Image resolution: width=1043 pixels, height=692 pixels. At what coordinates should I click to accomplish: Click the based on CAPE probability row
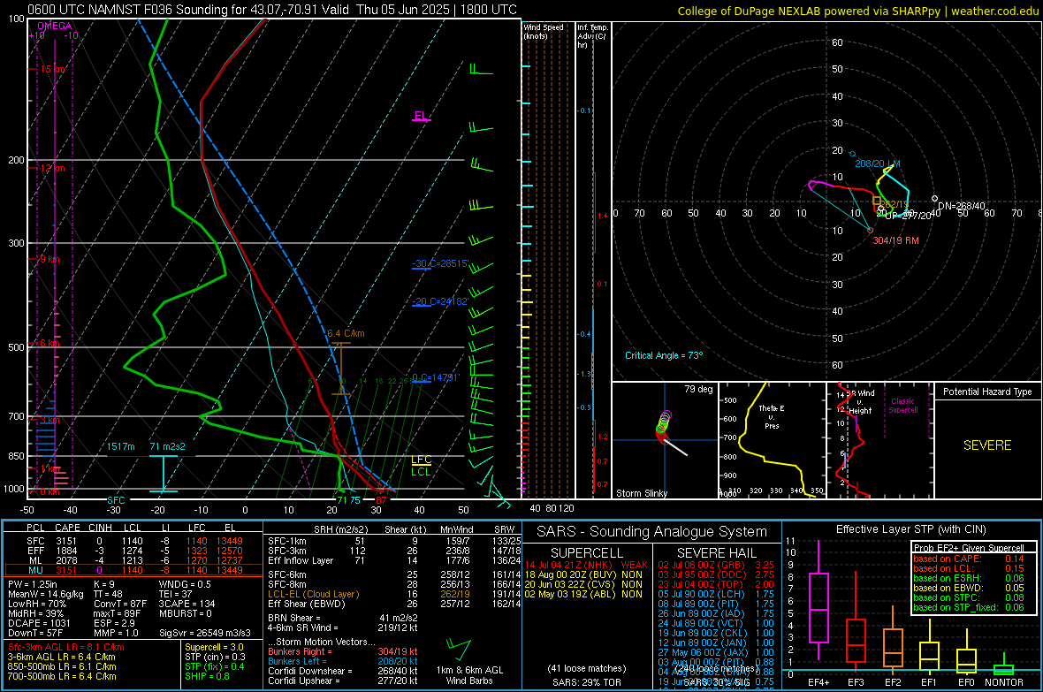click(x=969, y=559)
